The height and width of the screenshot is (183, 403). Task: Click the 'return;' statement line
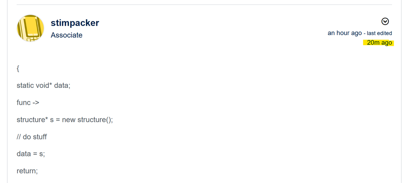click(27, 171)
